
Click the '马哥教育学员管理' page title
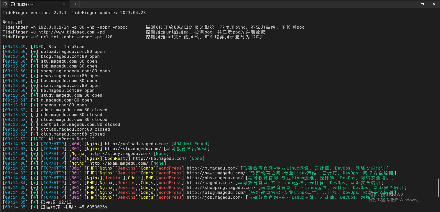186,149
